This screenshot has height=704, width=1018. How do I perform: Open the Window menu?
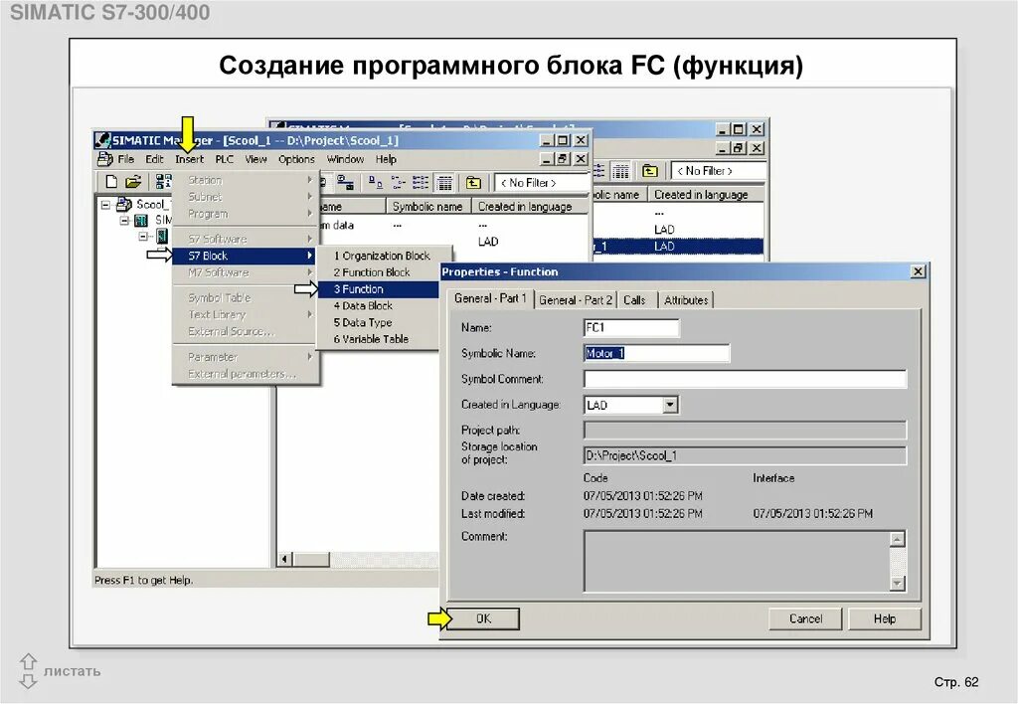[345, 159]
